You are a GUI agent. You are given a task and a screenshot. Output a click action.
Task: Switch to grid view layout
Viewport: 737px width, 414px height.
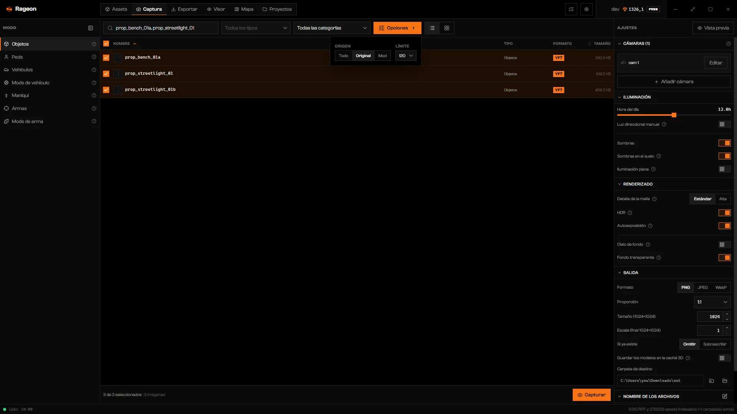447,28
